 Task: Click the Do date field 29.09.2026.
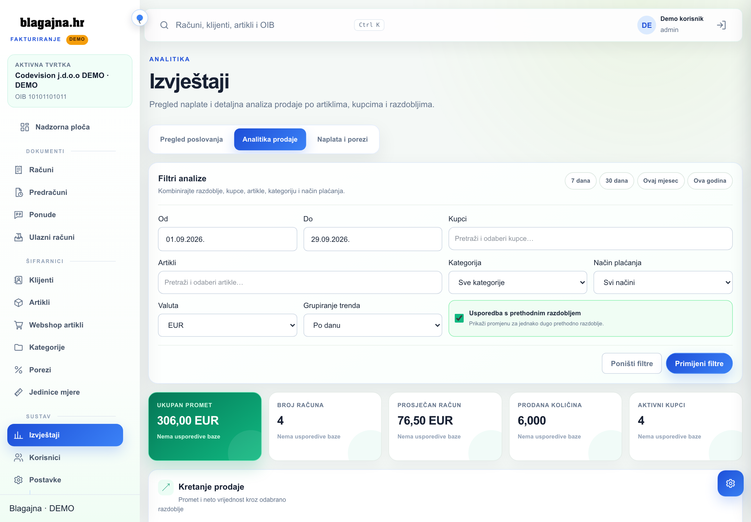pyautogui.click(x=373, y=239)
